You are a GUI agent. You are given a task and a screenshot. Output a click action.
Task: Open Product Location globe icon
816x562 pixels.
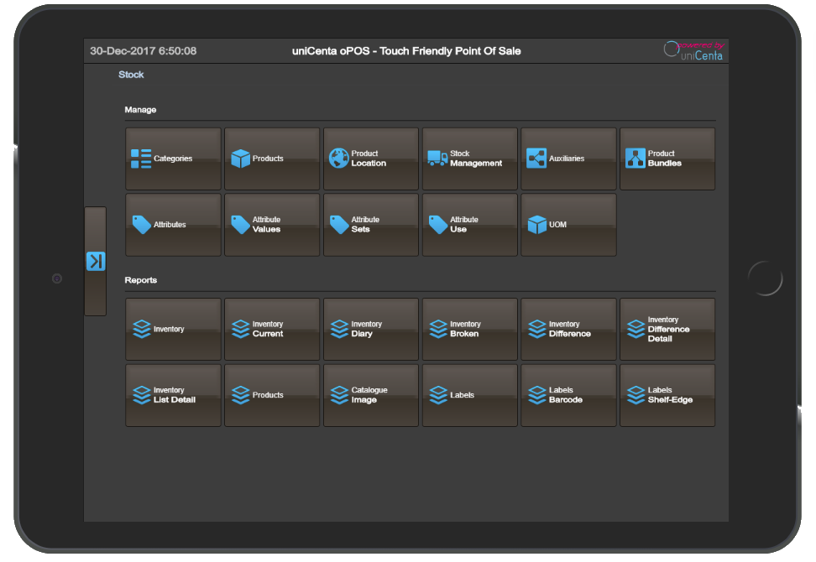click(339, 158)
